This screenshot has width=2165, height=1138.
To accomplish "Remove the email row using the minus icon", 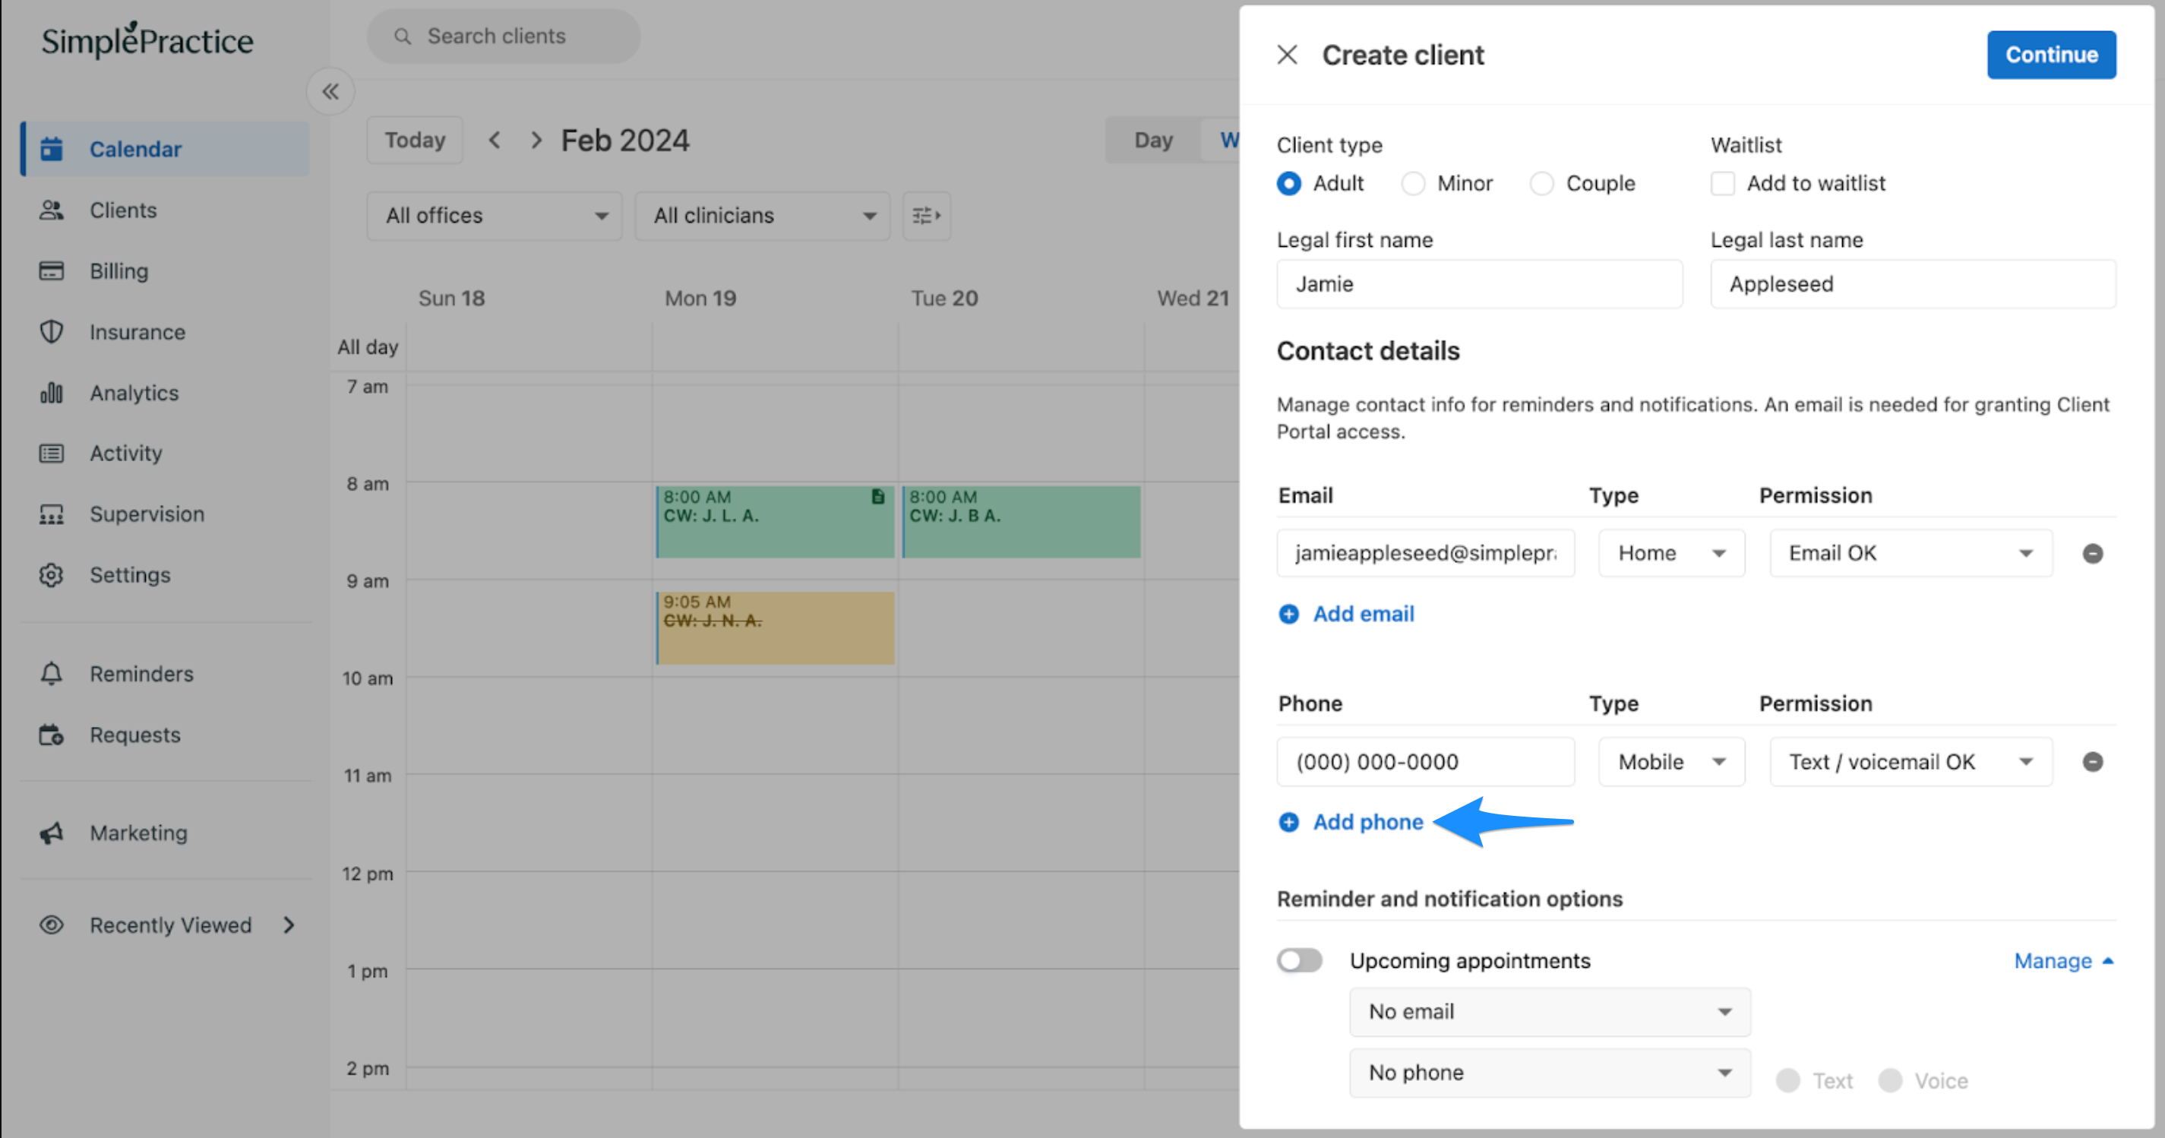I will [x=2094, y=553].
